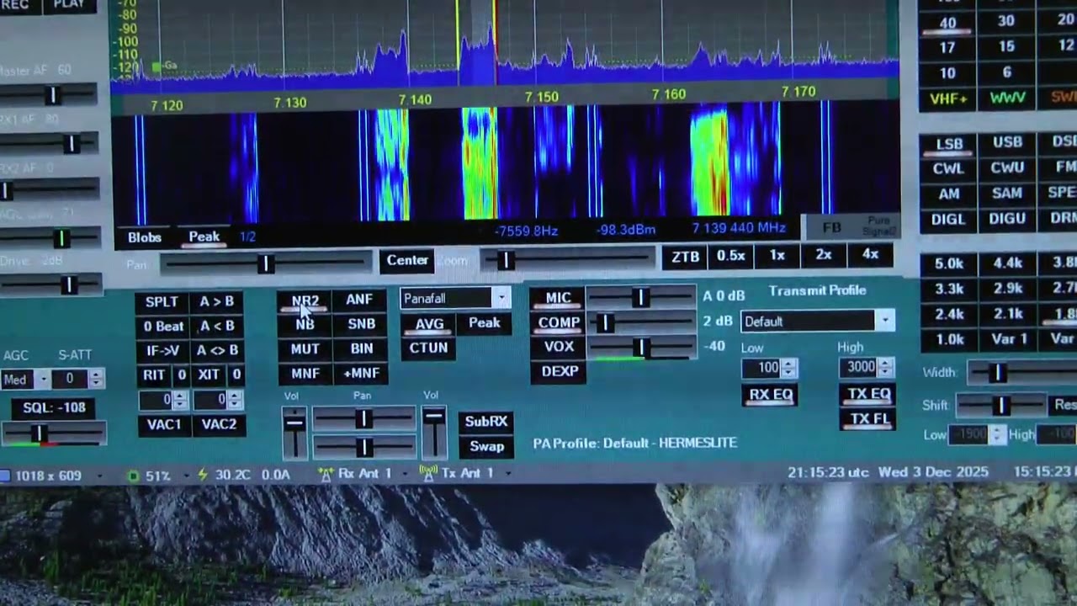1077x606 pixels.
Task: Choose the 3.3k filter width
Action: pos(949,290)
